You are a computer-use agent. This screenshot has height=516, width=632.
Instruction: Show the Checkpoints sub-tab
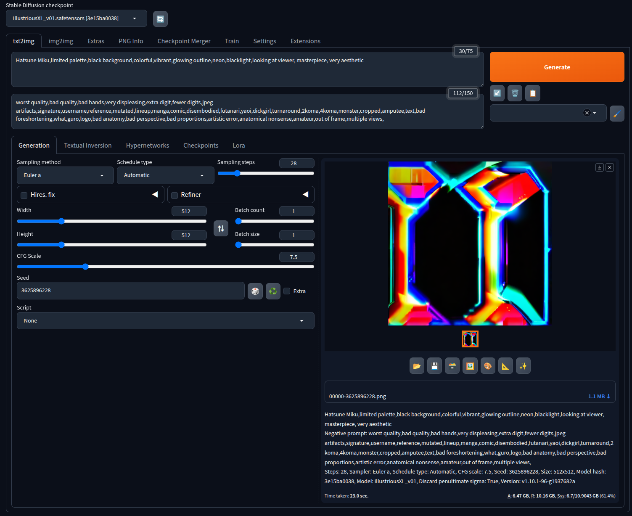(201, 146)
